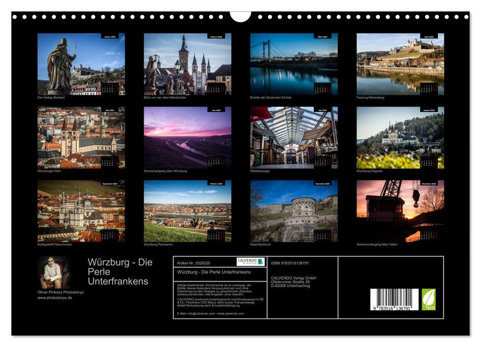
Task: Expand the 'Januar 2026' month header banner
Action: [x=111, y=37]
